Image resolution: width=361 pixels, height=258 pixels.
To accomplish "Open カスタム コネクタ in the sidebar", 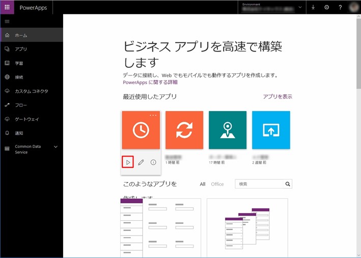I will point(32,91).
